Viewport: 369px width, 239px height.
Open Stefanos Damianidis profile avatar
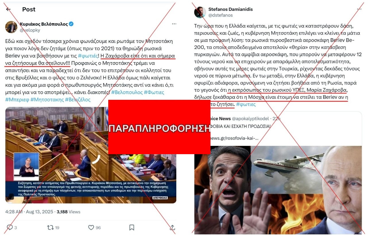coord(200,12)
